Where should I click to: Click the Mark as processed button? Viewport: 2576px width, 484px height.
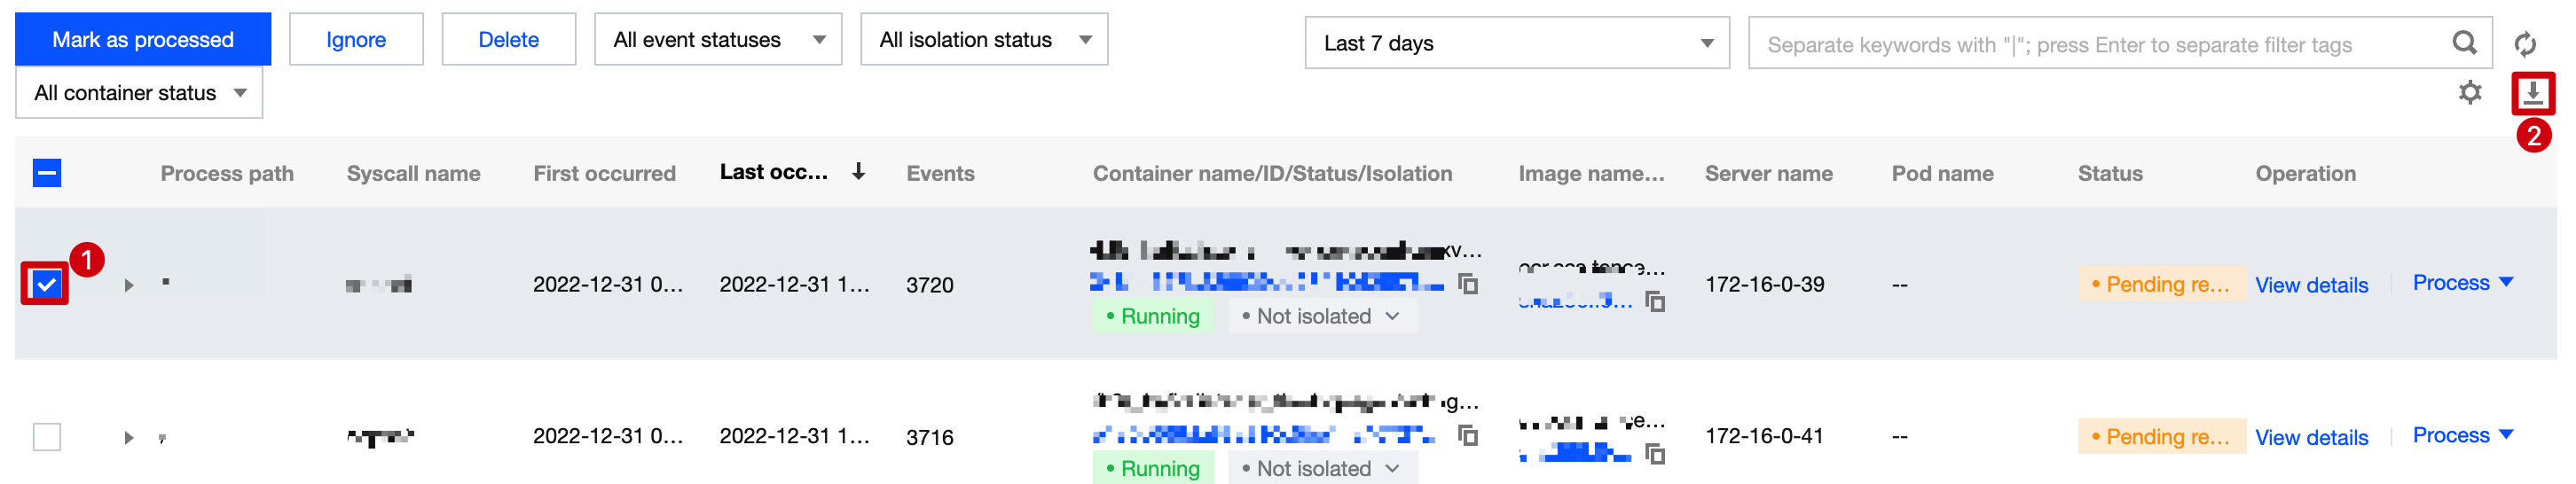(x=143, y=40)
